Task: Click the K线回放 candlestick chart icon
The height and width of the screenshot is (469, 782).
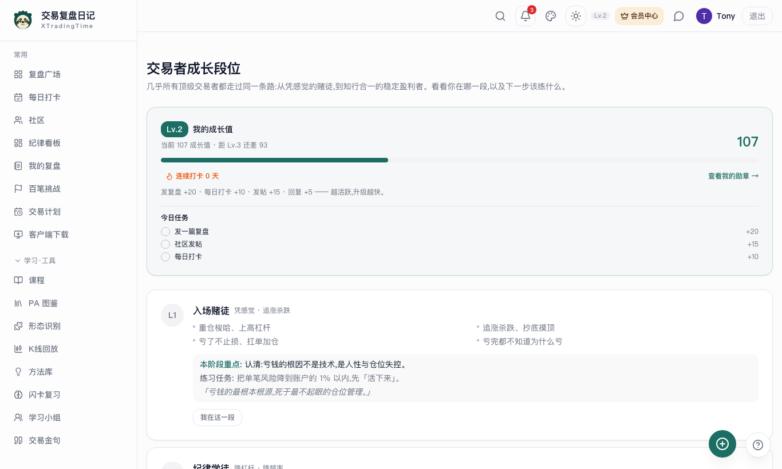Action: click(18, 349)
